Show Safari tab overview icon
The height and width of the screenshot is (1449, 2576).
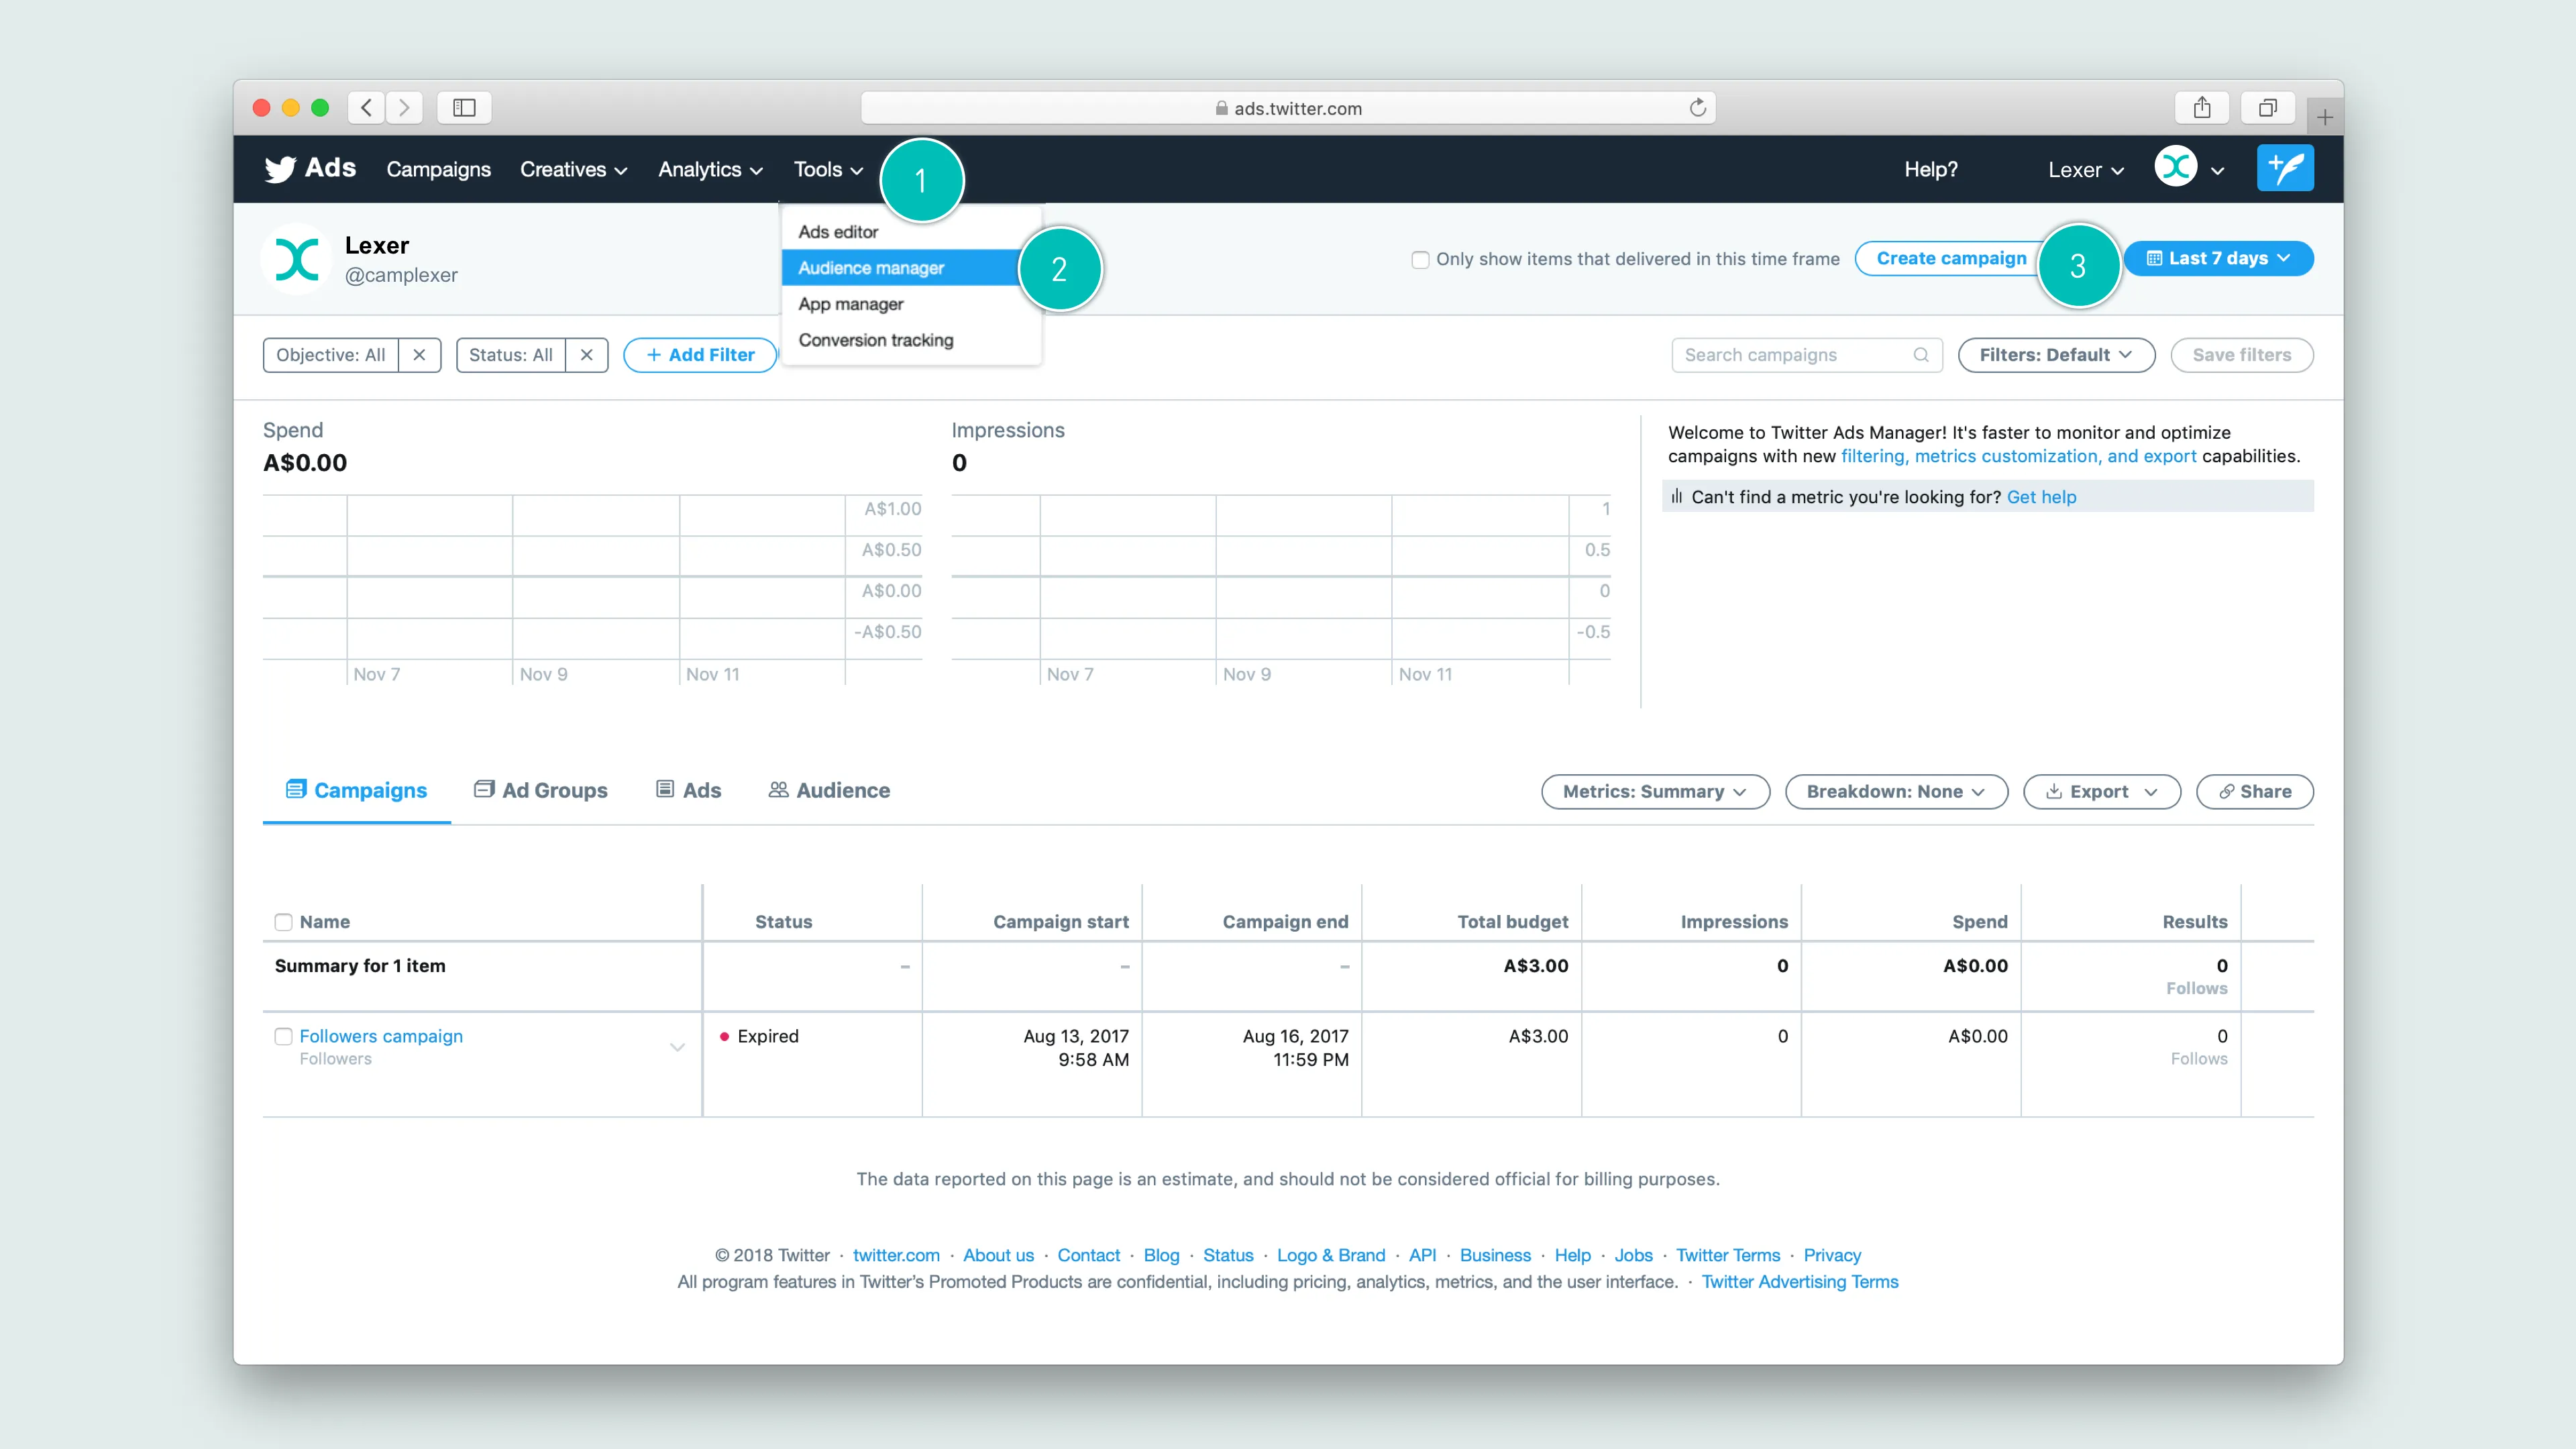2267,108
